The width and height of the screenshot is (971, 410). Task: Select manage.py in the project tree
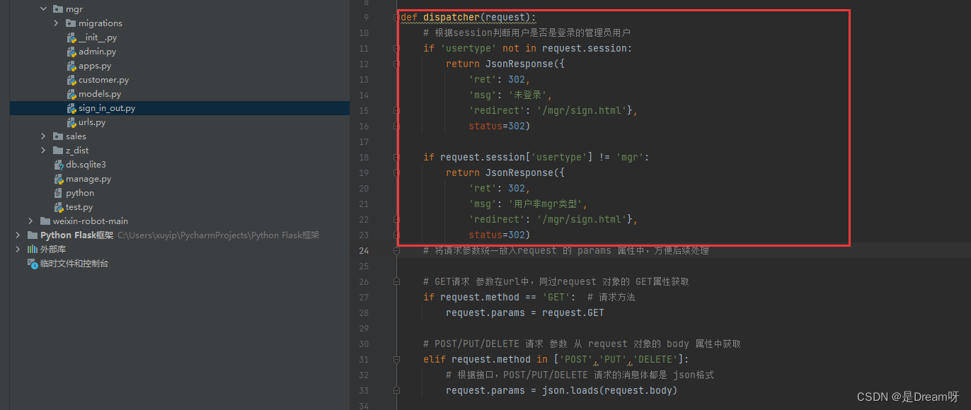[x=88, y=179]
